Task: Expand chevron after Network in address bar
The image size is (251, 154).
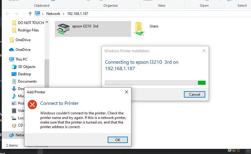Action: pyautogui.click(x=63, y=14)
